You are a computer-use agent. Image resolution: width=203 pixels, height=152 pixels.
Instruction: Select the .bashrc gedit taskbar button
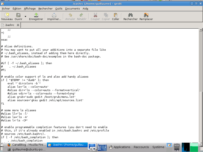[x=67, y=145]
